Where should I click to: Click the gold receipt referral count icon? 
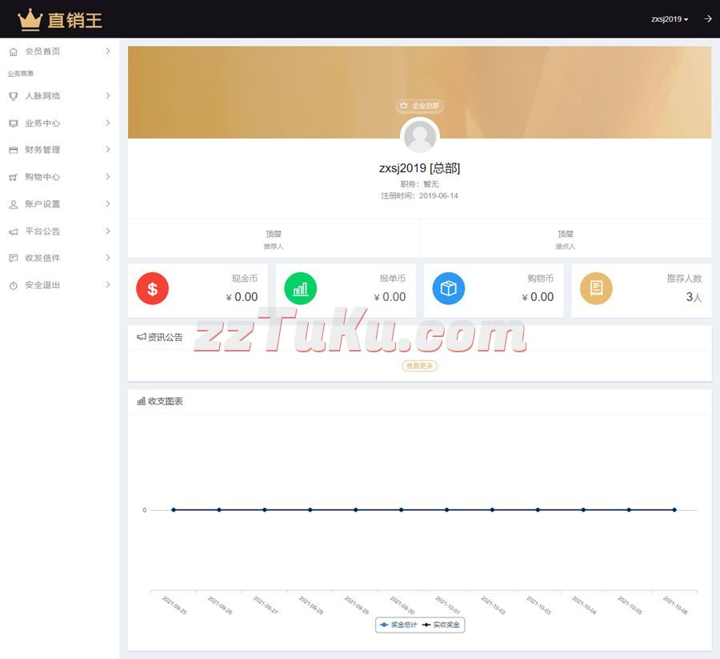[596, 289]
